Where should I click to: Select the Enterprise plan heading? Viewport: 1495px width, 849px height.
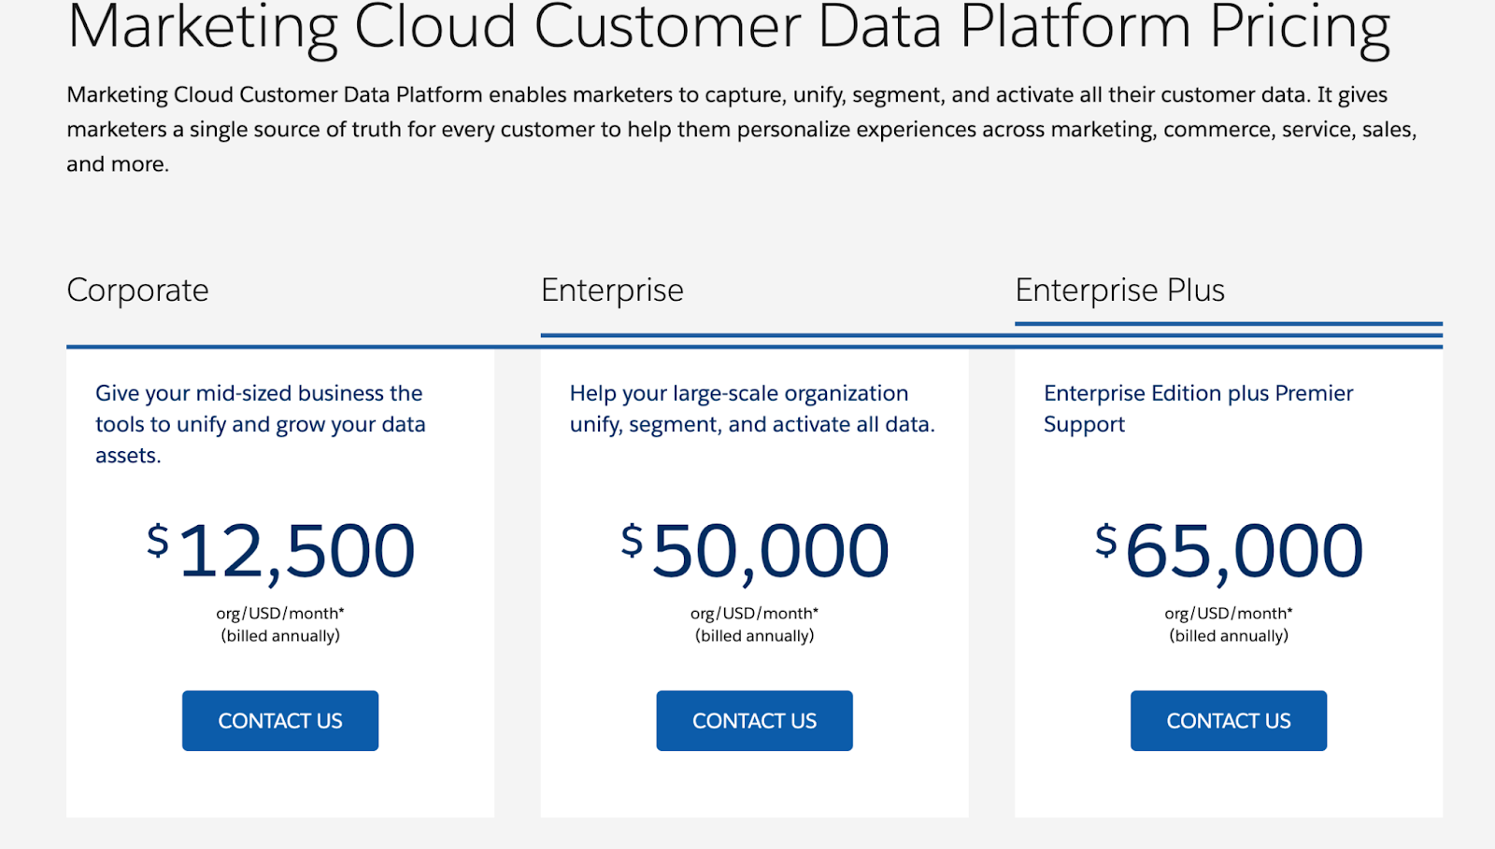(x=612, y=290)
